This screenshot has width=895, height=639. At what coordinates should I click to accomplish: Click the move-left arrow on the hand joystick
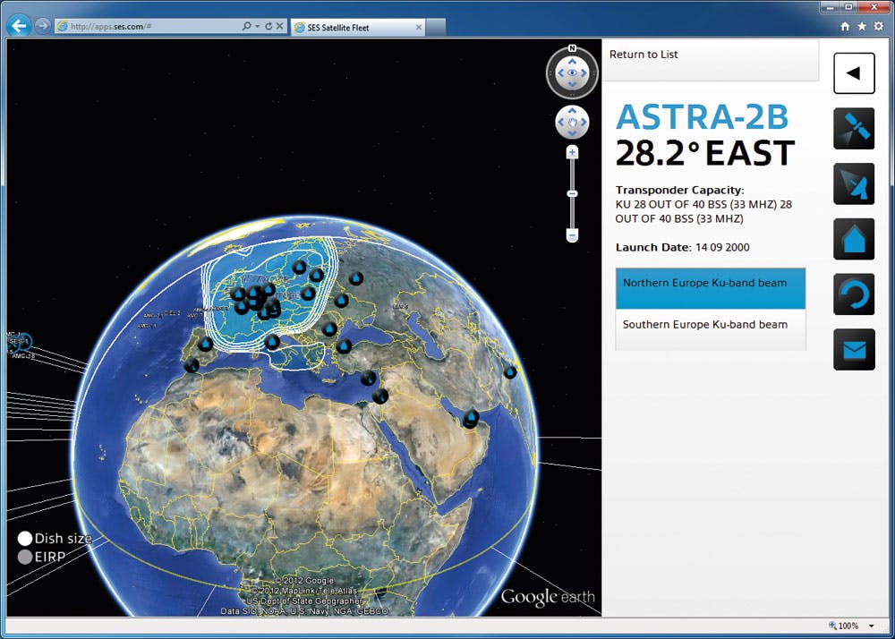click(560, 122)
